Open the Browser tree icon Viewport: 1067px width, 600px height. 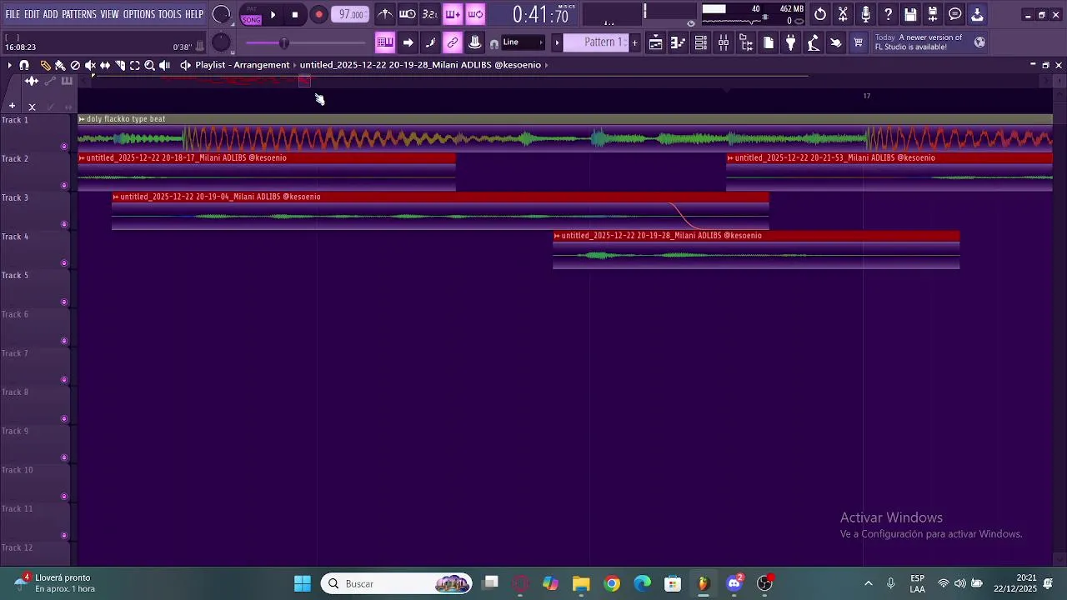746,42
